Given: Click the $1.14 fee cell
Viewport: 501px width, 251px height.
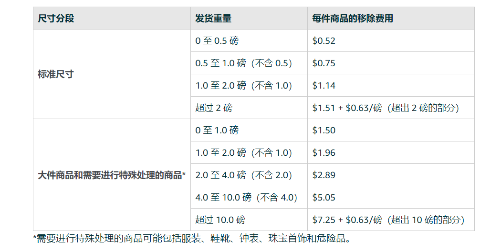Looking at the screenshot, I should click(324, 86).
